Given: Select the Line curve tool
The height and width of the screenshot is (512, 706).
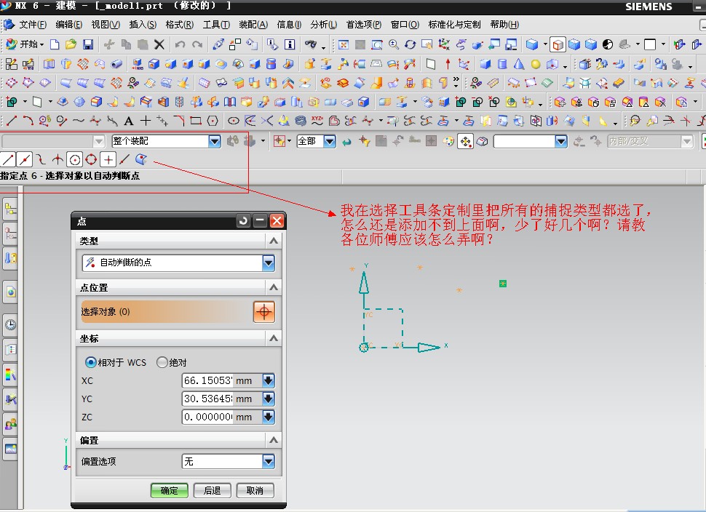Looking at the screenshot, I should [11, 121].
